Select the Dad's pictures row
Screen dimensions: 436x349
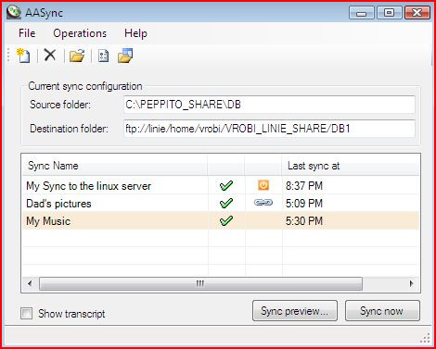click(x=221, y=203)
